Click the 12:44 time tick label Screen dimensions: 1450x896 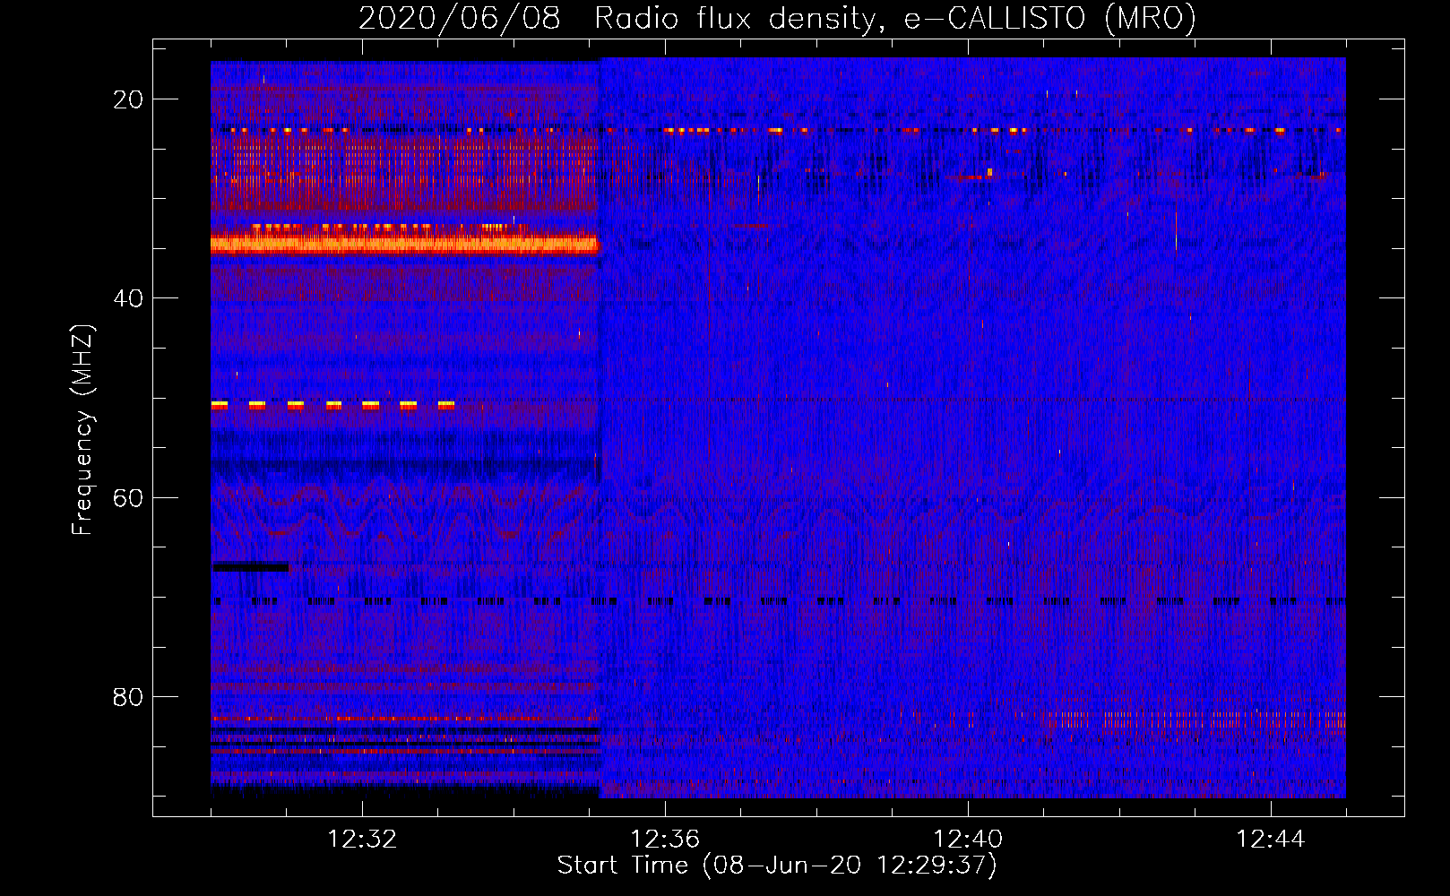[x=1271, y=839]
